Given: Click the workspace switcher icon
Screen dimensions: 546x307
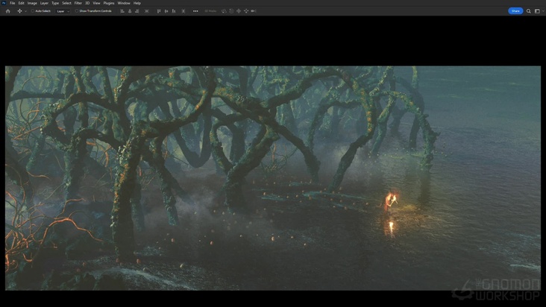Looking at the screenshot, I should 537,11.
